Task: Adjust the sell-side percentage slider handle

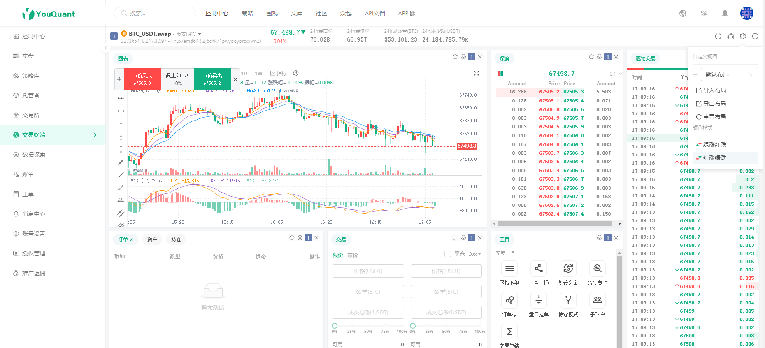Action: (413, 326)
